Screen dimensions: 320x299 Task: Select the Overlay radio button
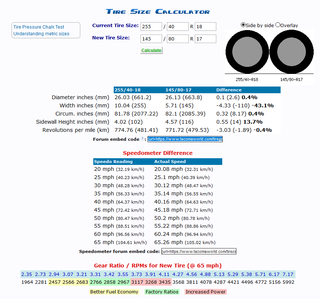tap(278, 25)
